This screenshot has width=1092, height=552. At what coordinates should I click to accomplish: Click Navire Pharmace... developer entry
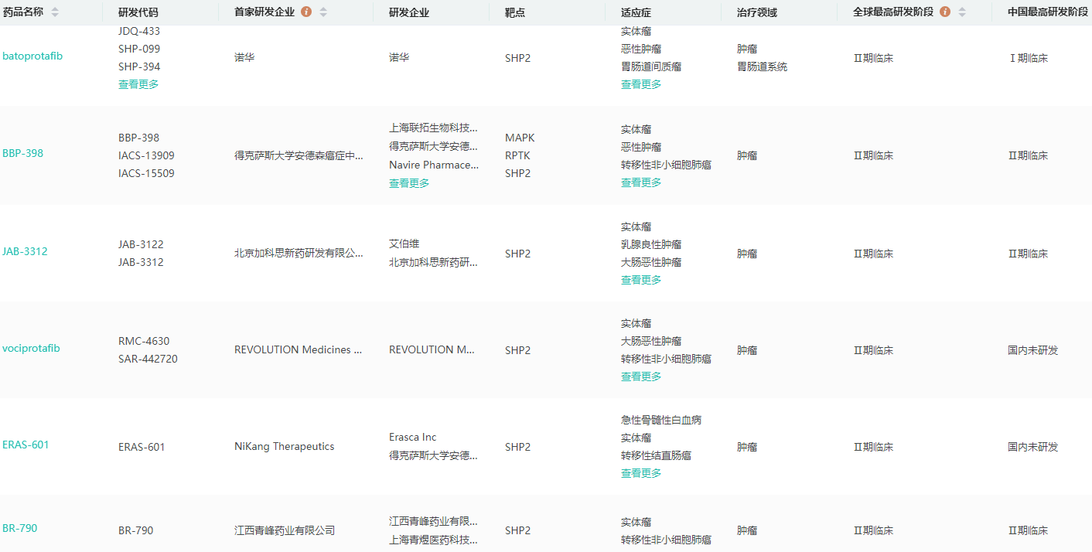[x=434, y=165]
